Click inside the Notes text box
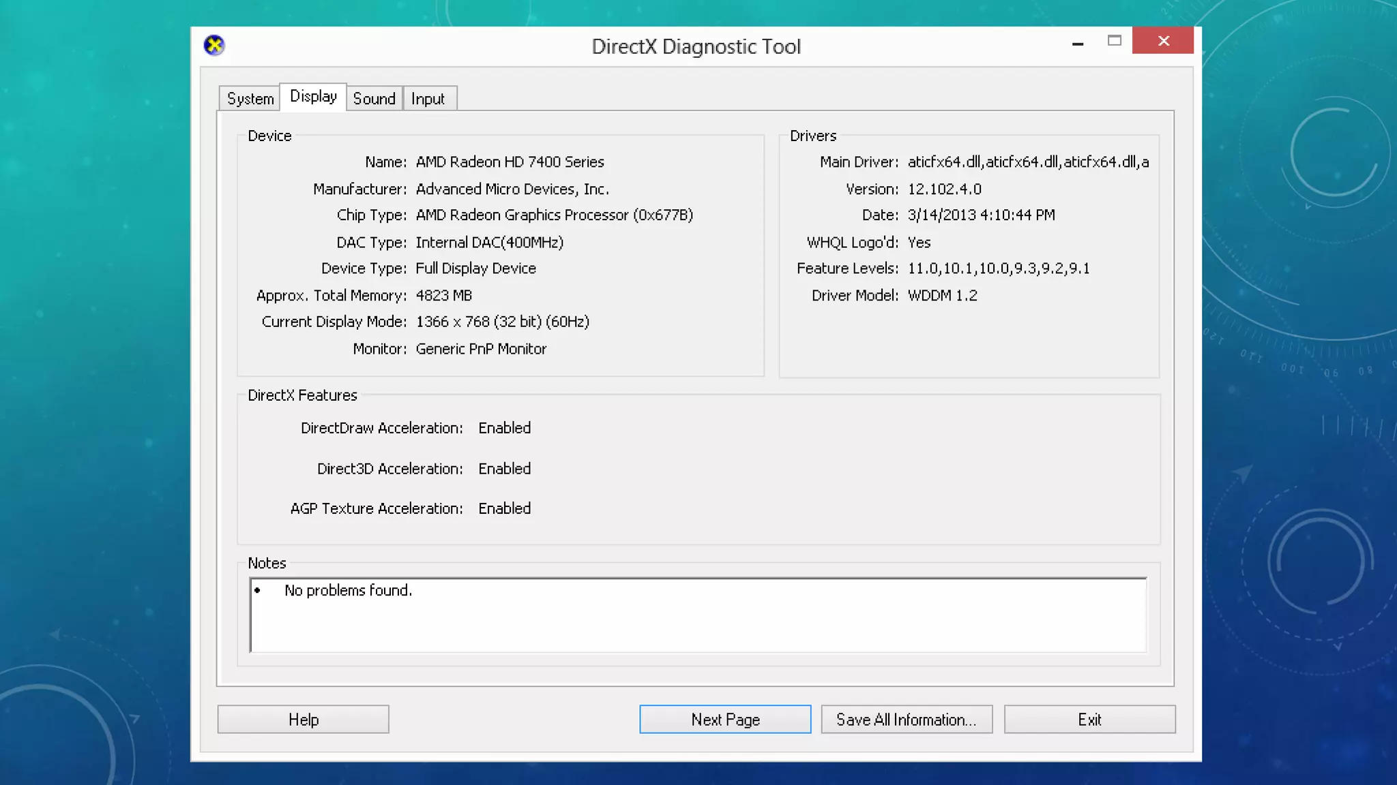Image resolution: width=1397 pixels, height=785 pixels. [698, 615]
